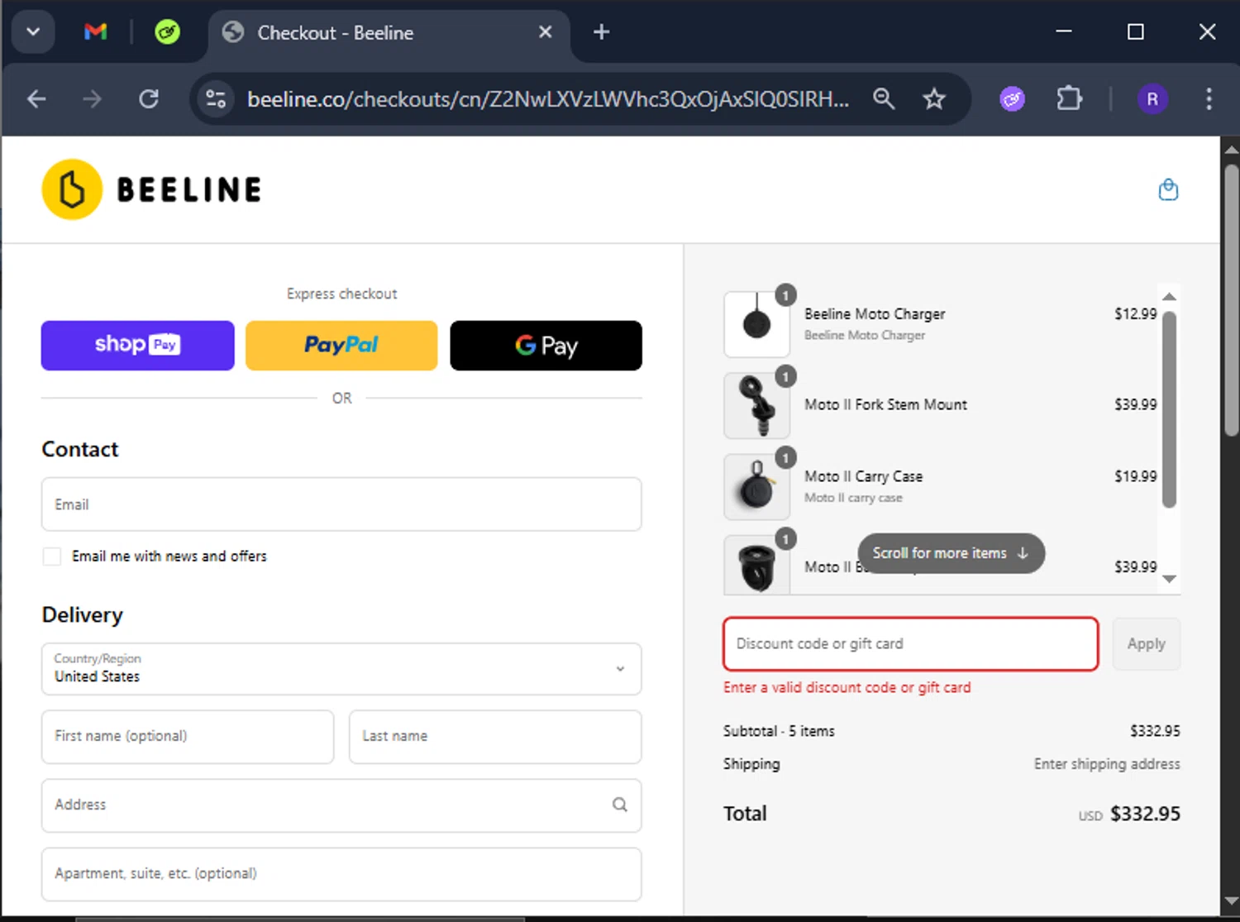Select the Checkout - Beeline tab
Screen dimensions: 1240x922
click(x=389, y=33)
